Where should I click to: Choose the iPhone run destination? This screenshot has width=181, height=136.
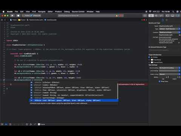click(x=35, y=15)
